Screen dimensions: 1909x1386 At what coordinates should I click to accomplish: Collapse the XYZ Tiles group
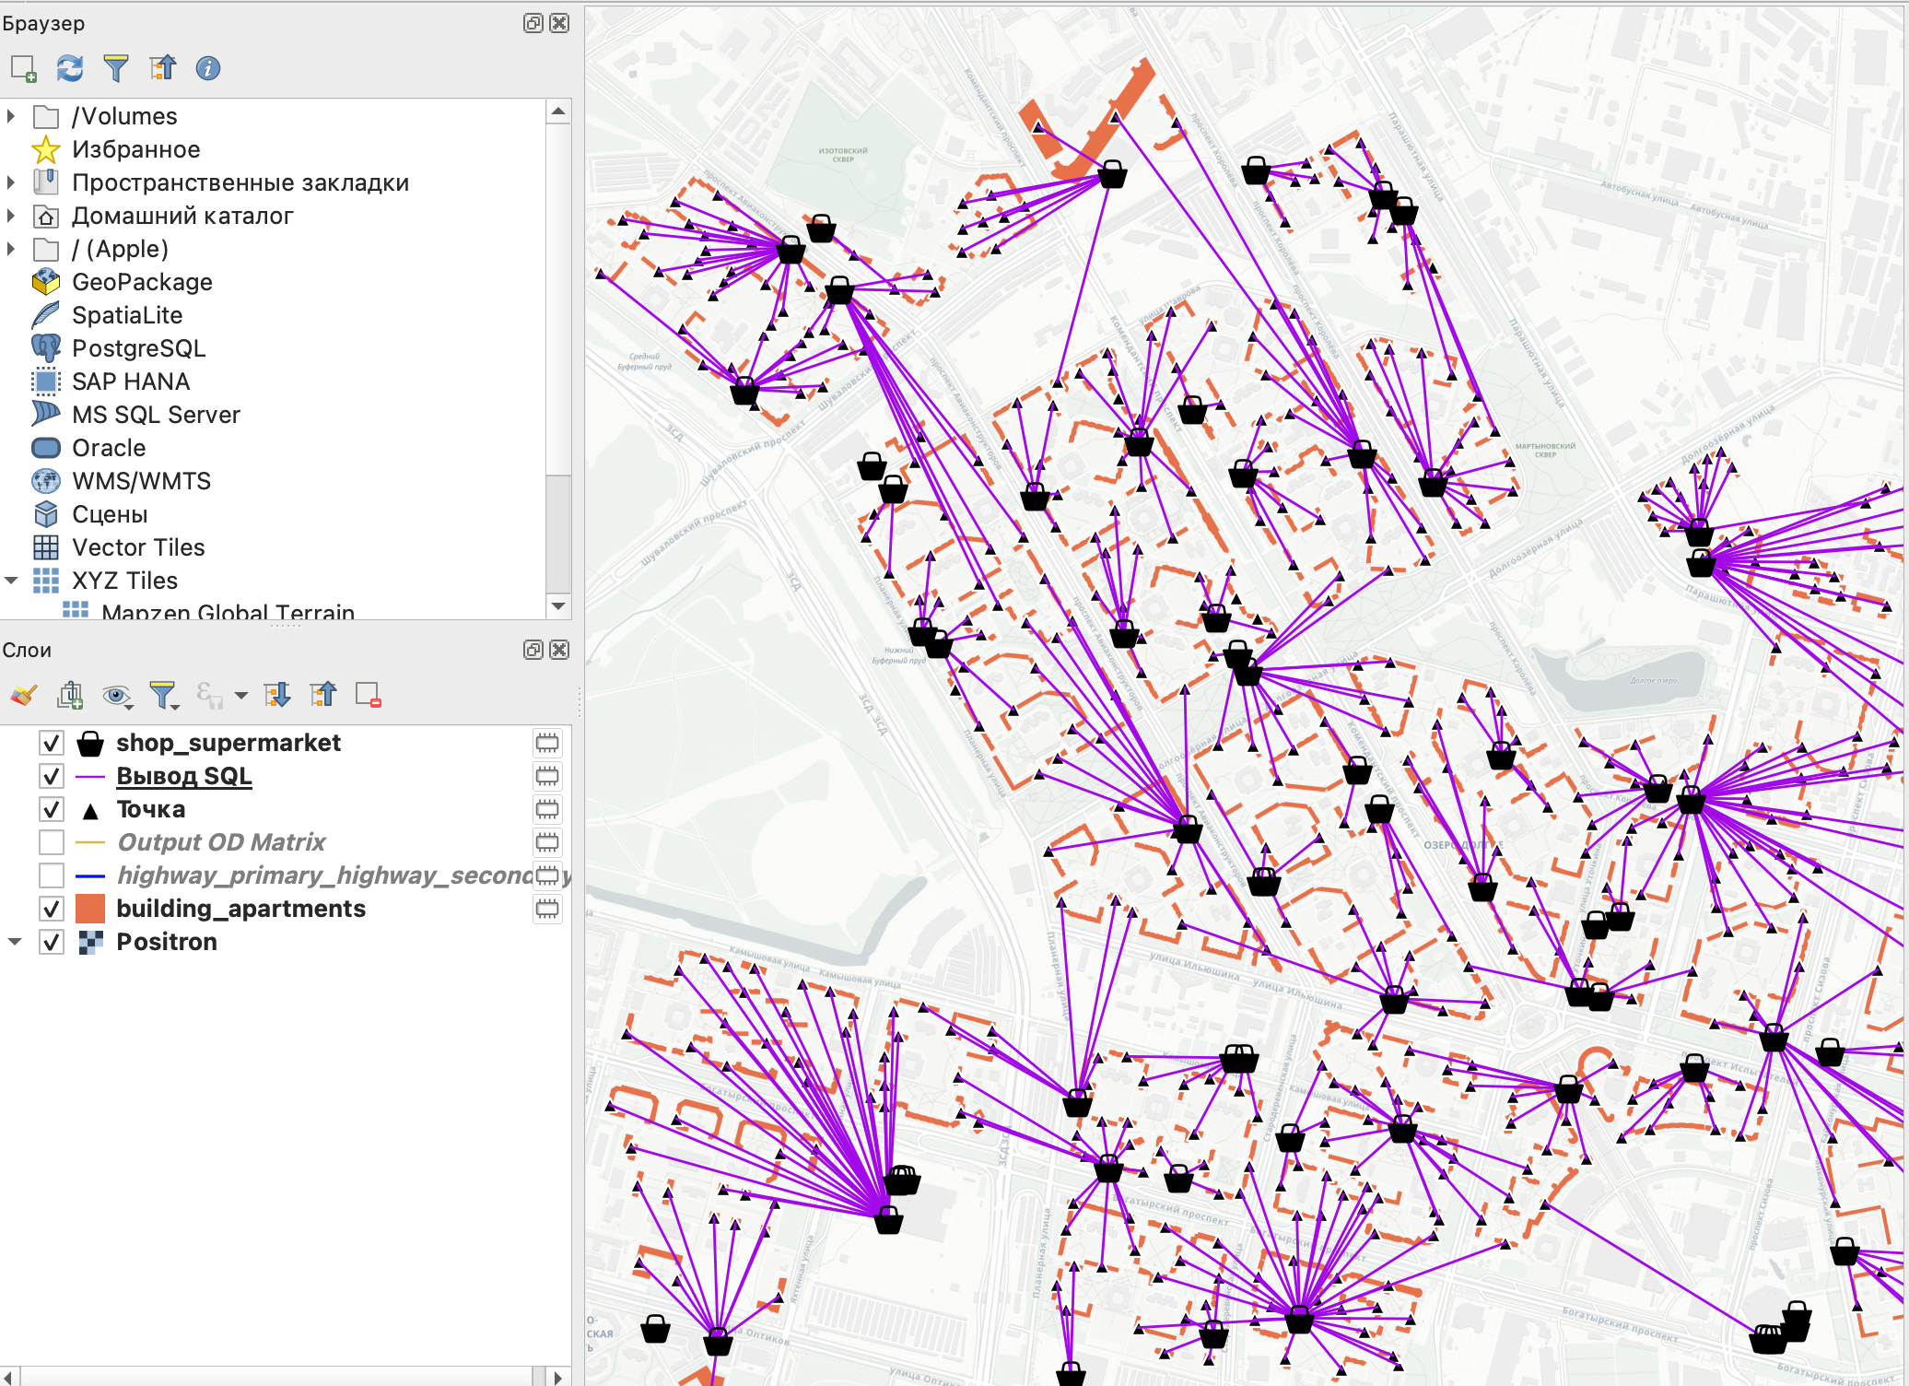[11, 581]
